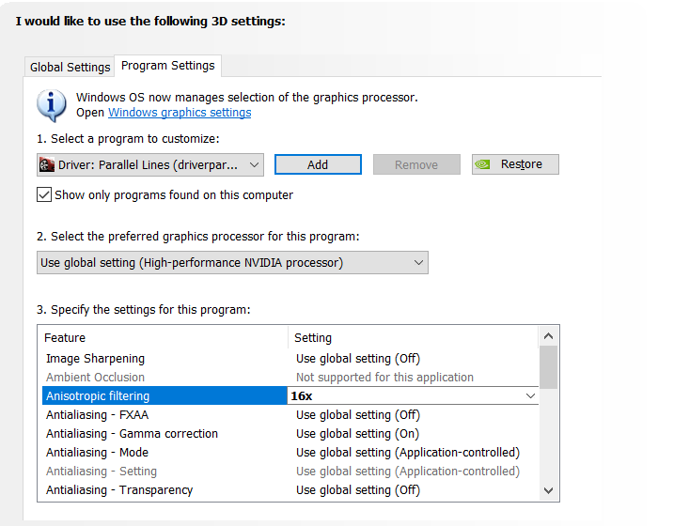Open the Windows graphics settings link

180,113
